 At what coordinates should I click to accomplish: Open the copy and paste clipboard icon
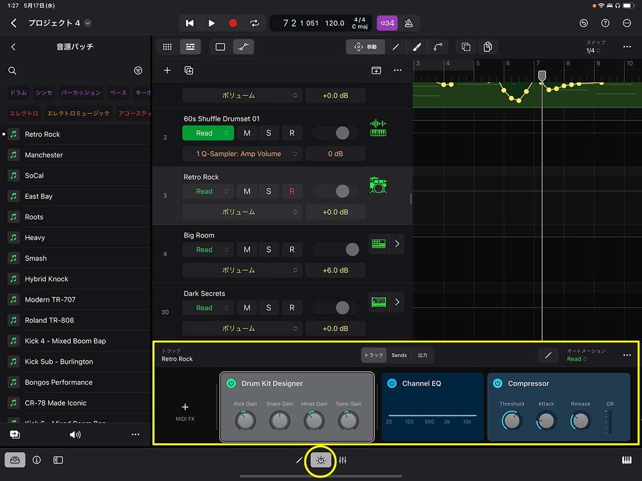pos(487,47)
